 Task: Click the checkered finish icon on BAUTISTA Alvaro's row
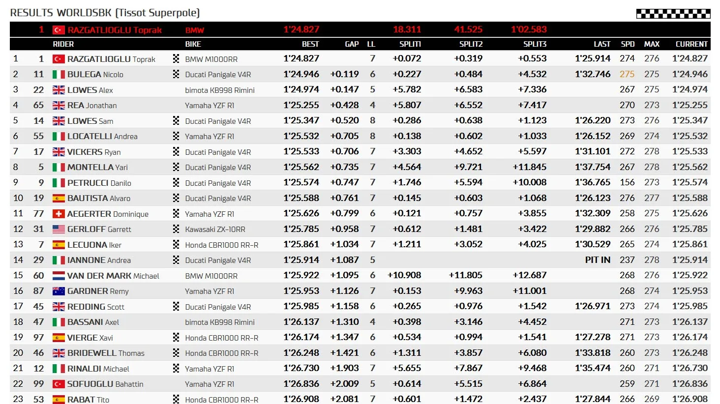[x=176, y=198]
